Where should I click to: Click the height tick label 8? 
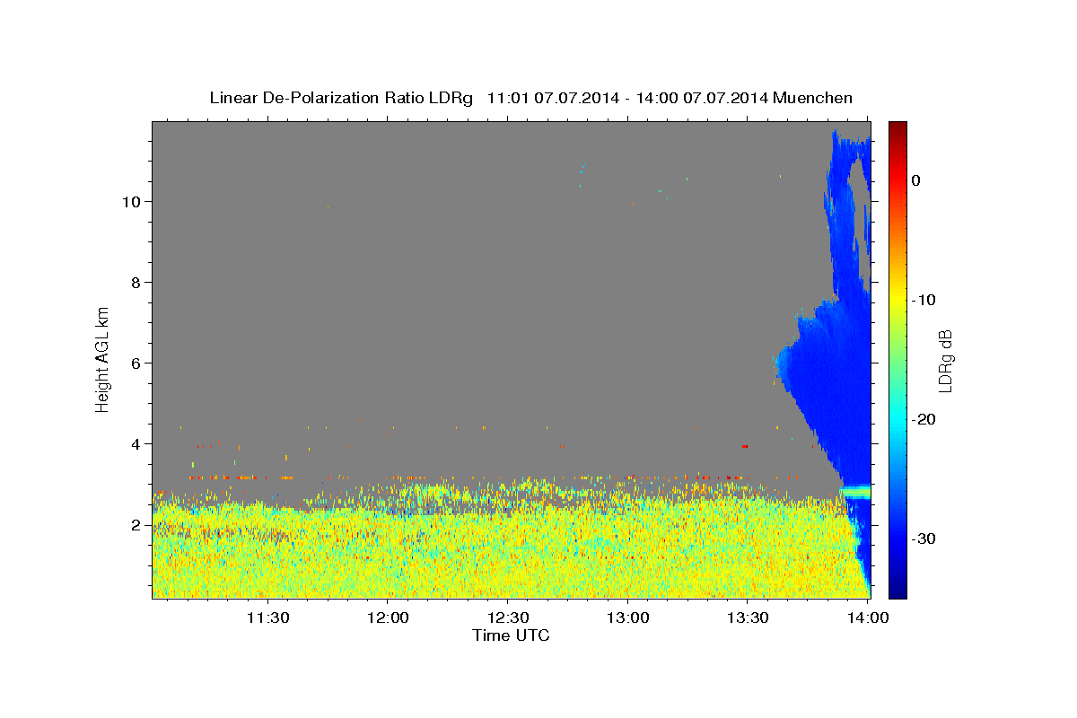tap(136, 282)
